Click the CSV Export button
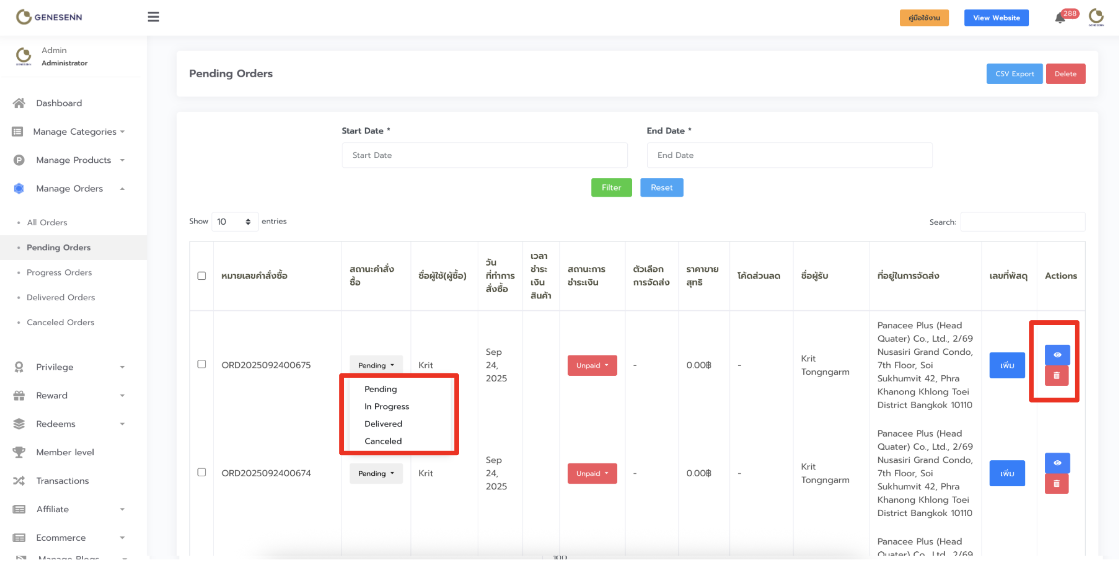This screenshot has width=1119, height=564. (1014, 74)
